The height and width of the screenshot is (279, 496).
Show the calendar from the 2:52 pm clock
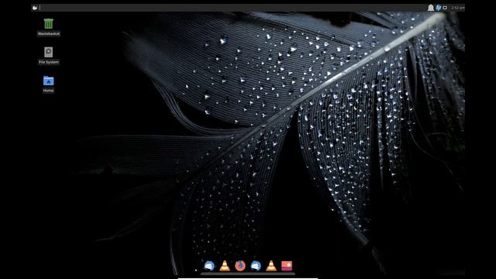click(x=458, y=8)
